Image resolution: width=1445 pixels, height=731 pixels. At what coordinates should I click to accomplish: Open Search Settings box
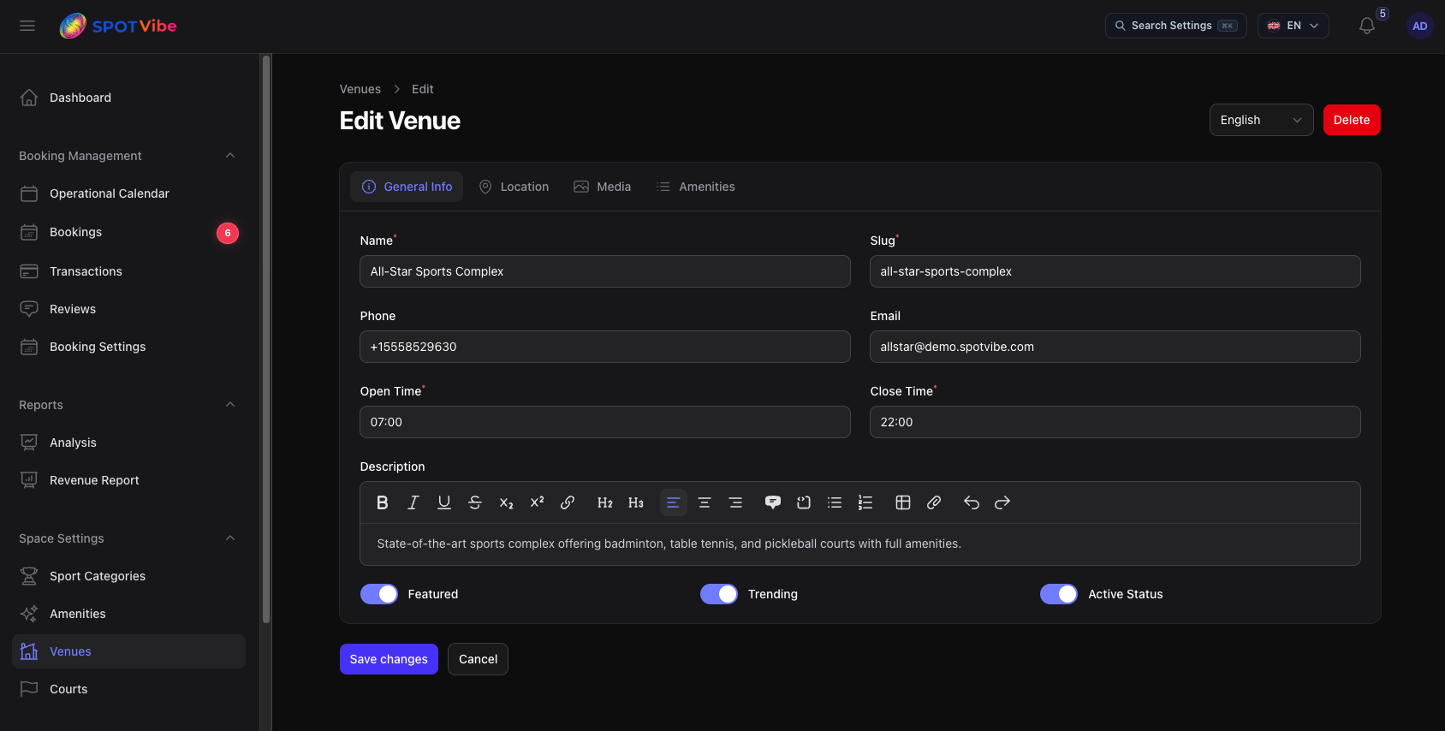coord(1175,26)
